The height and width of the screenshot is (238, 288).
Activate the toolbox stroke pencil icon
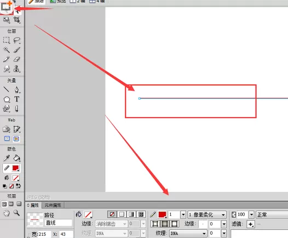pyautogui.click(x=7, y=168)
